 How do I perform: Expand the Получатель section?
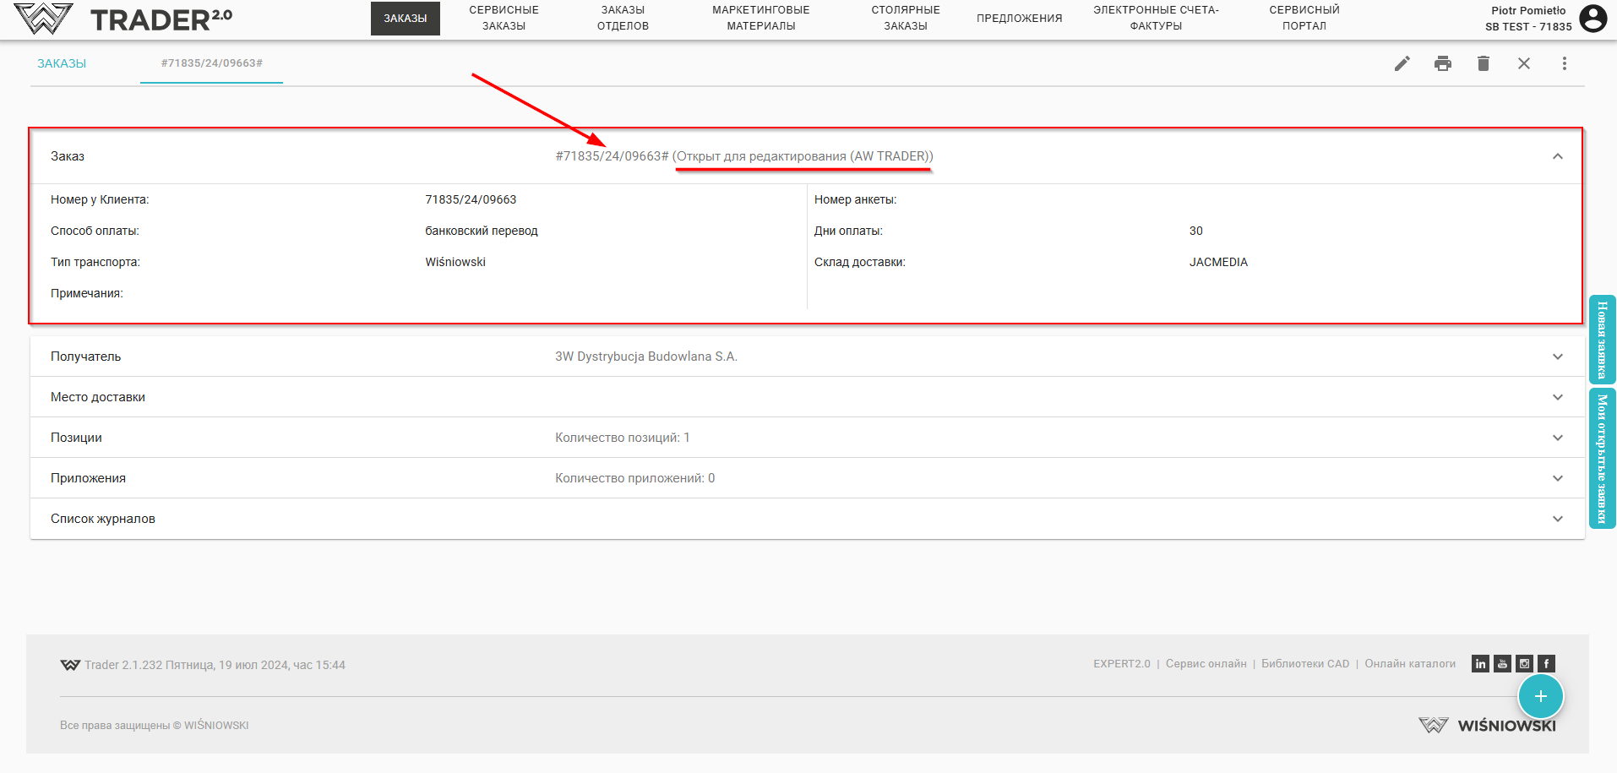click(x=1557, y=357)
